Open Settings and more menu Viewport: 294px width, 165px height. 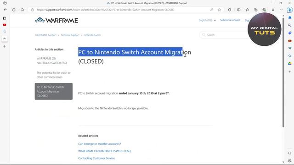coord(282,10)
